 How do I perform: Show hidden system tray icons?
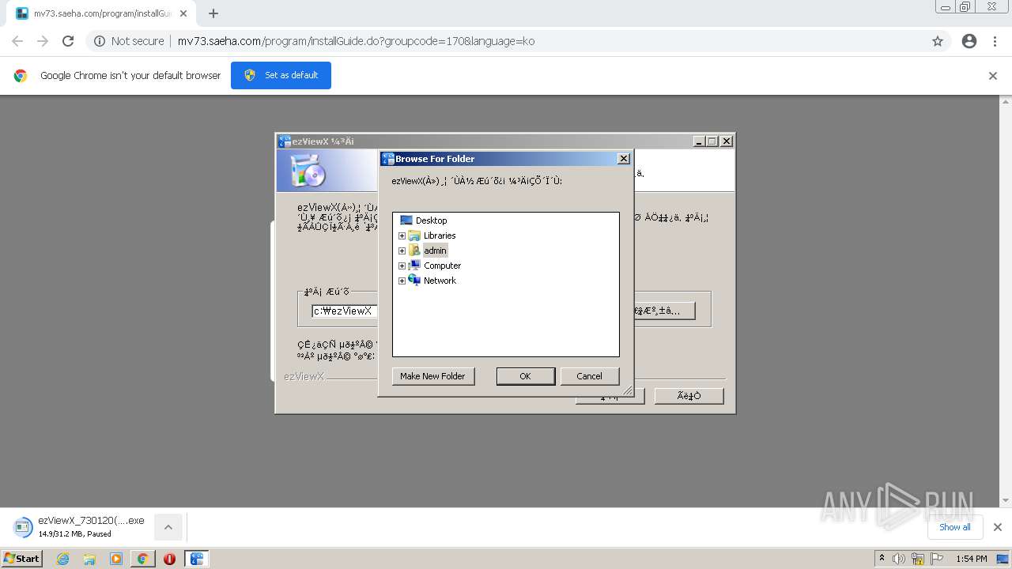882,559
